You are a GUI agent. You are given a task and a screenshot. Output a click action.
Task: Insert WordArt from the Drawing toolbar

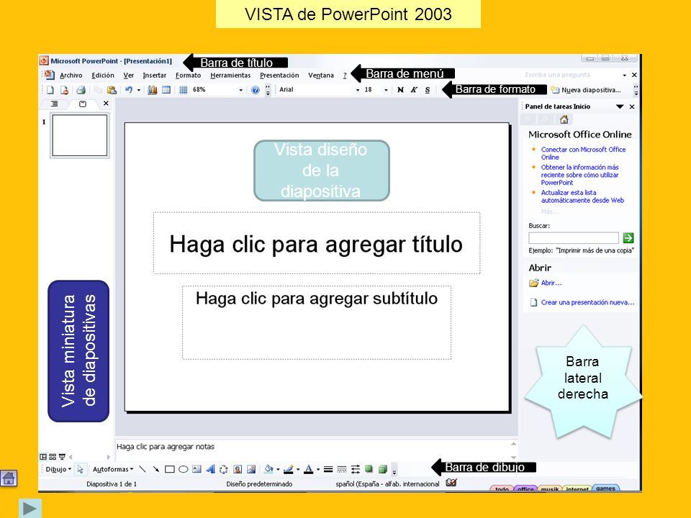(210, 470)
